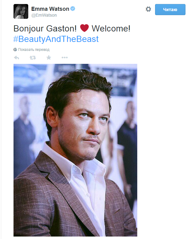Open the three-dots more options menu
This screenshot has width=191, height=239.
point(64,57)
